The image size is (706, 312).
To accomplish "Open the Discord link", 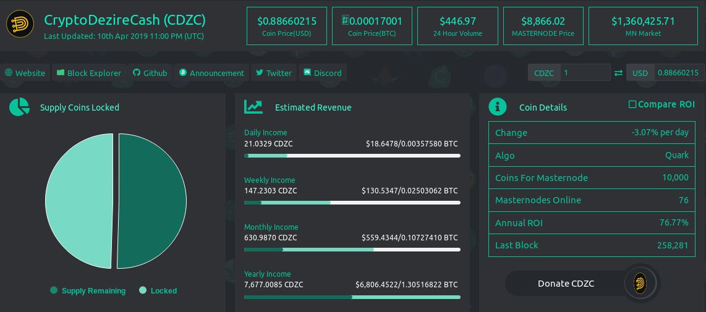I will click(322, 73).
